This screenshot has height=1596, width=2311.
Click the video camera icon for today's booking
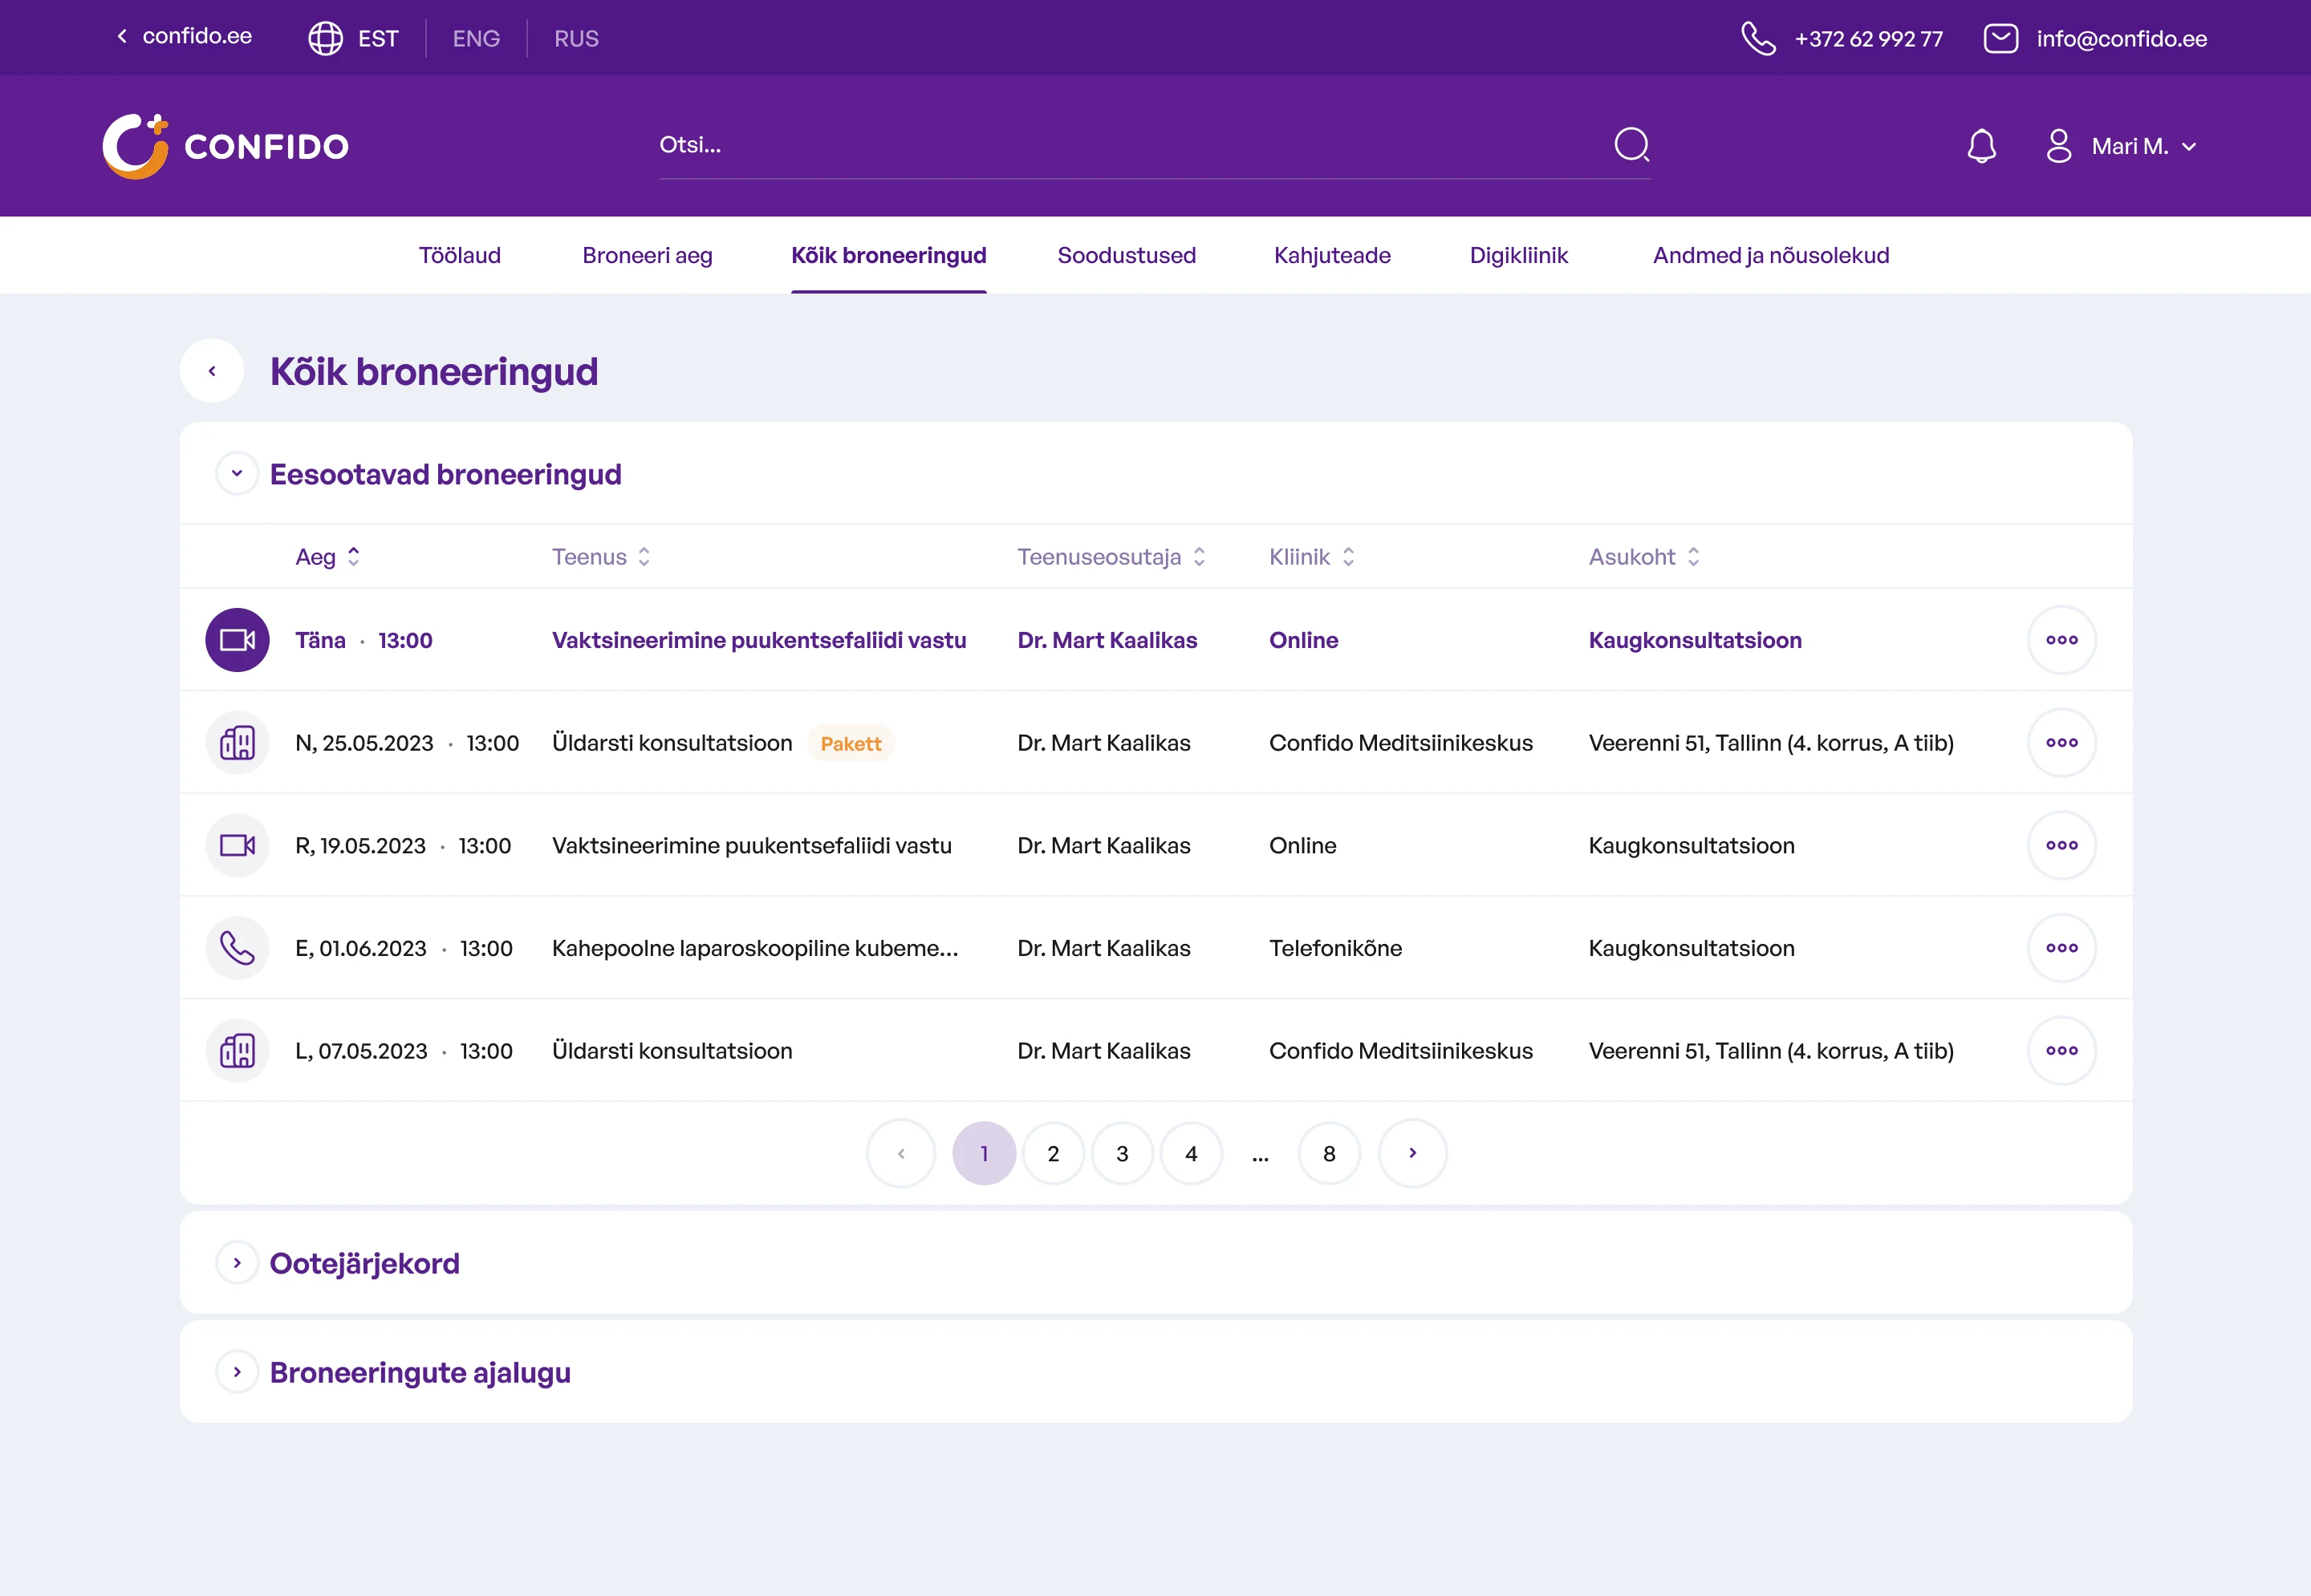(x=237, y=640)
